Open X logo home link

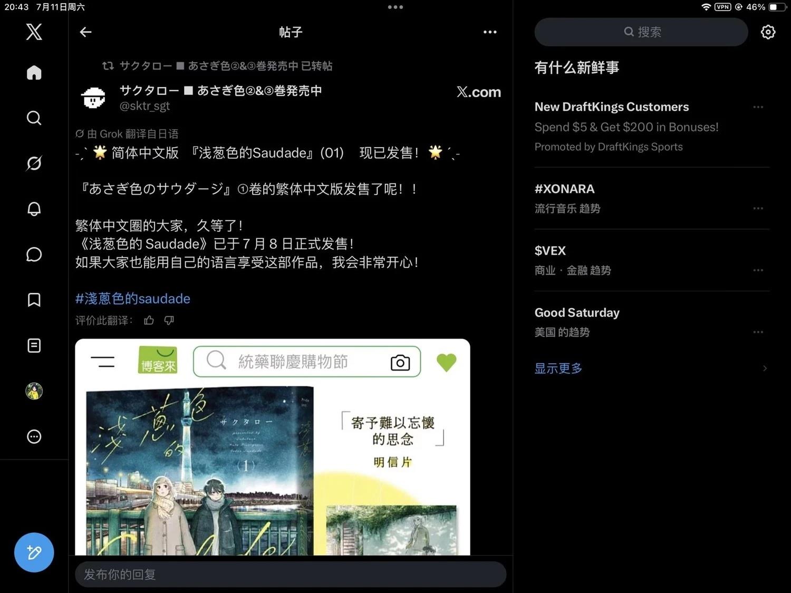[x=34, y=32]
